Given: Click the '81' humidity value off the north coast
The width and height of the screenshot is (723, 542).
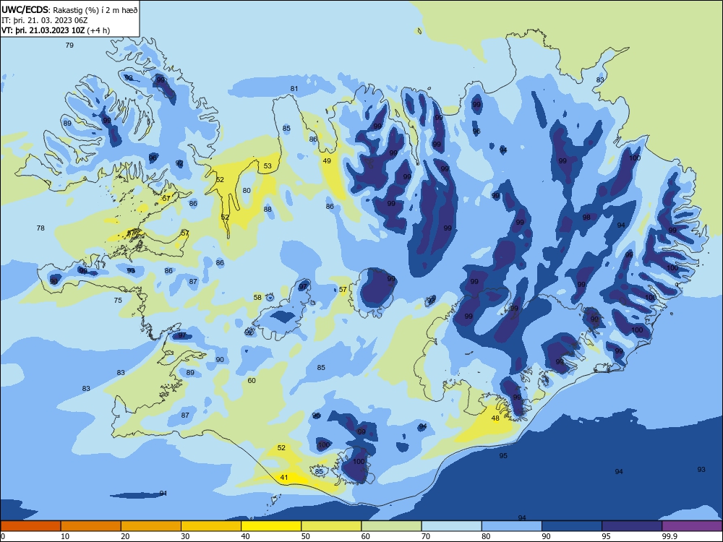Looking at the screenshot, I should tap(294, 88).
